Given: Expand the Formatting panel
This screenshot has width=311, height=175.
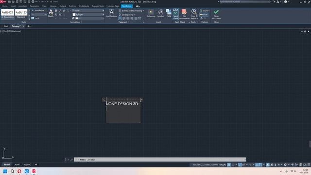Looking at the screenshot, I should pos(76,22).
